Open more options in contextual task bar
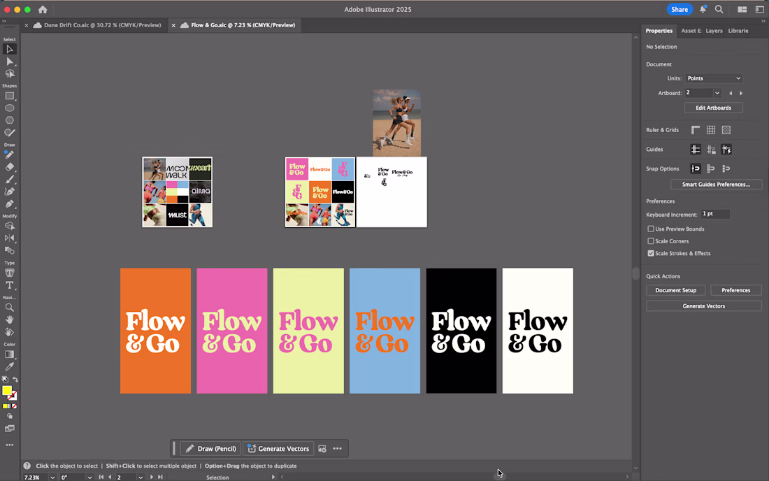The width and height of the screenshot is (769, 481). coord(338,449)
